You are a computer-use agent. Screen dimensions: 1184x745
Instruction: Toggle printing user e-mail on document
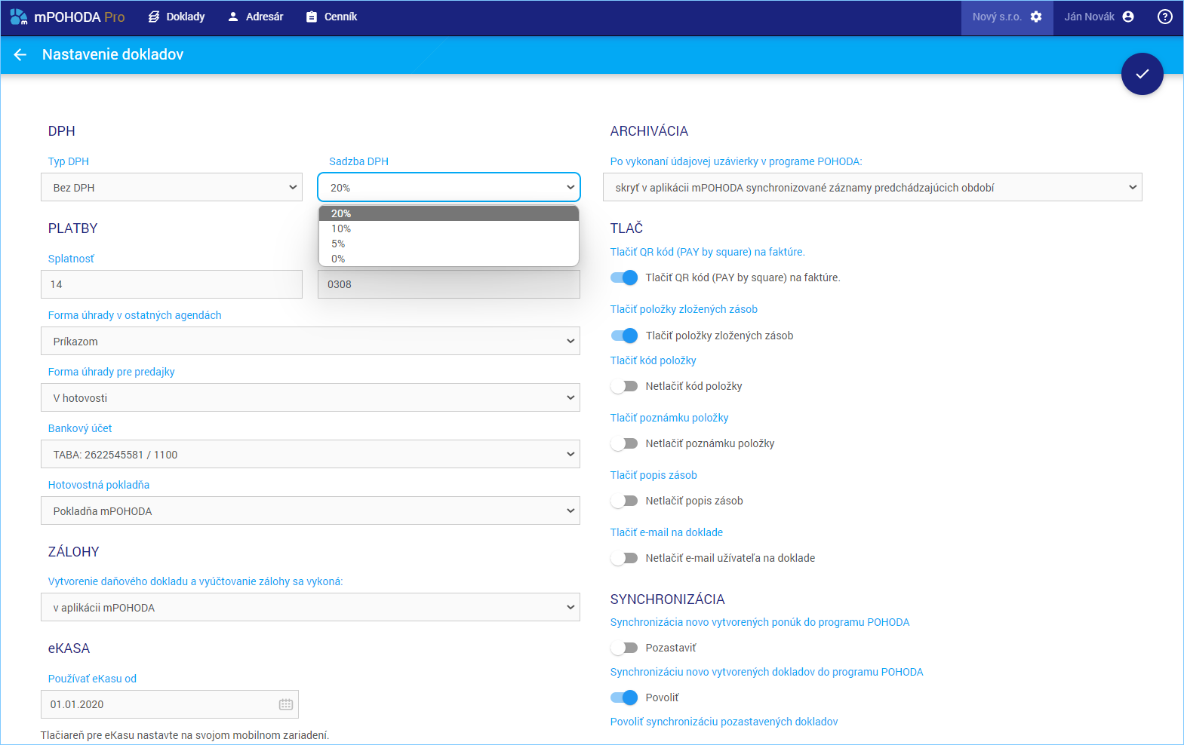tap(624, 558)
